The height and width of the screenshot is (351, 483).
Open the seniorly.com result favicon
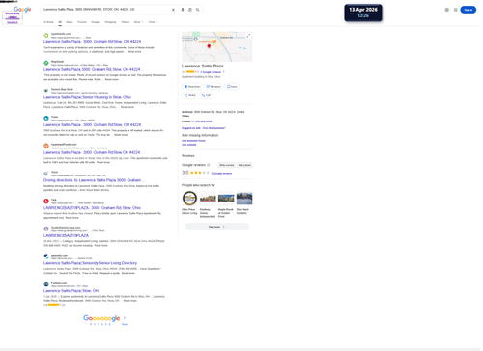click(46, 256)
